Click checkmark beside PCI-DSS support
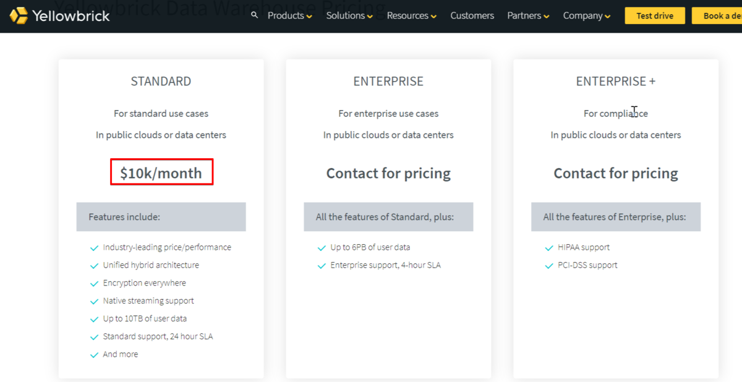Image resolution: width=742 pixels, height=382 pixels. pyautogui.click(x=549, y=266)
